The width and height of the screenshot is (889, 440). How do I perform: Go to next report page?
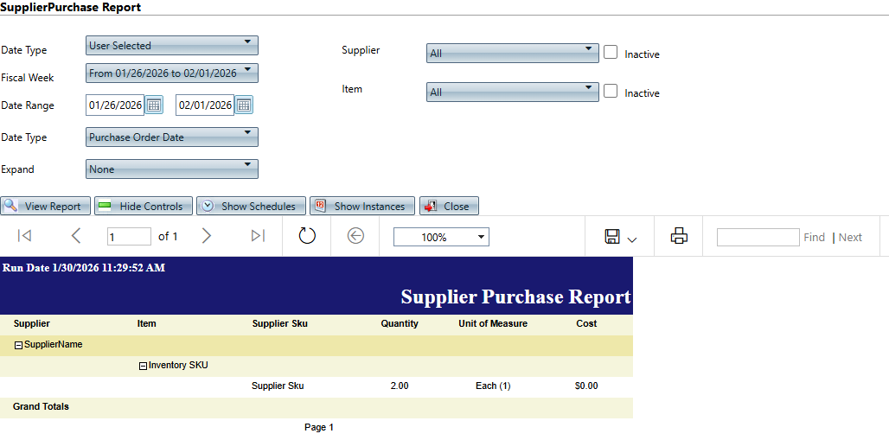(206, 236)
